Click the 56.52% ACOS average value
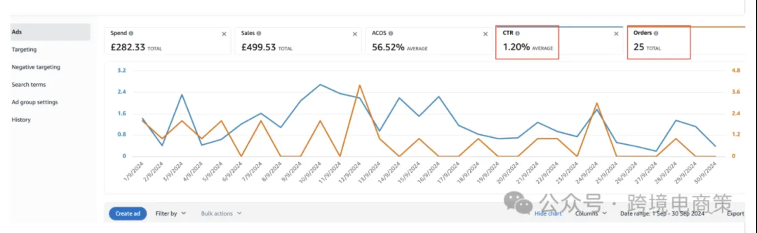The height and width of the screenshot is (233, 757). click(x=388, y=47)
